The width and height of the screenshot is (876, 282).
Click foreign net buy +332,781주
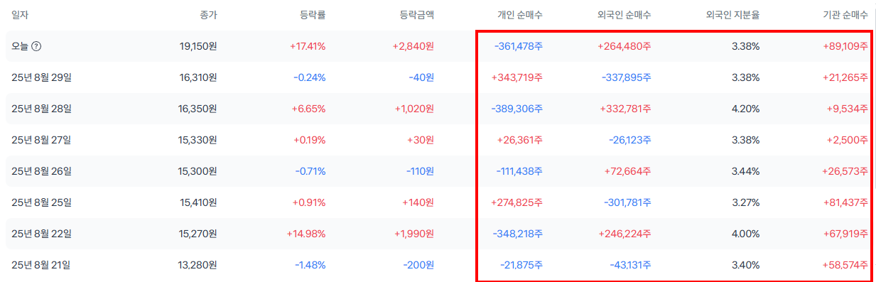pos(625,109)
